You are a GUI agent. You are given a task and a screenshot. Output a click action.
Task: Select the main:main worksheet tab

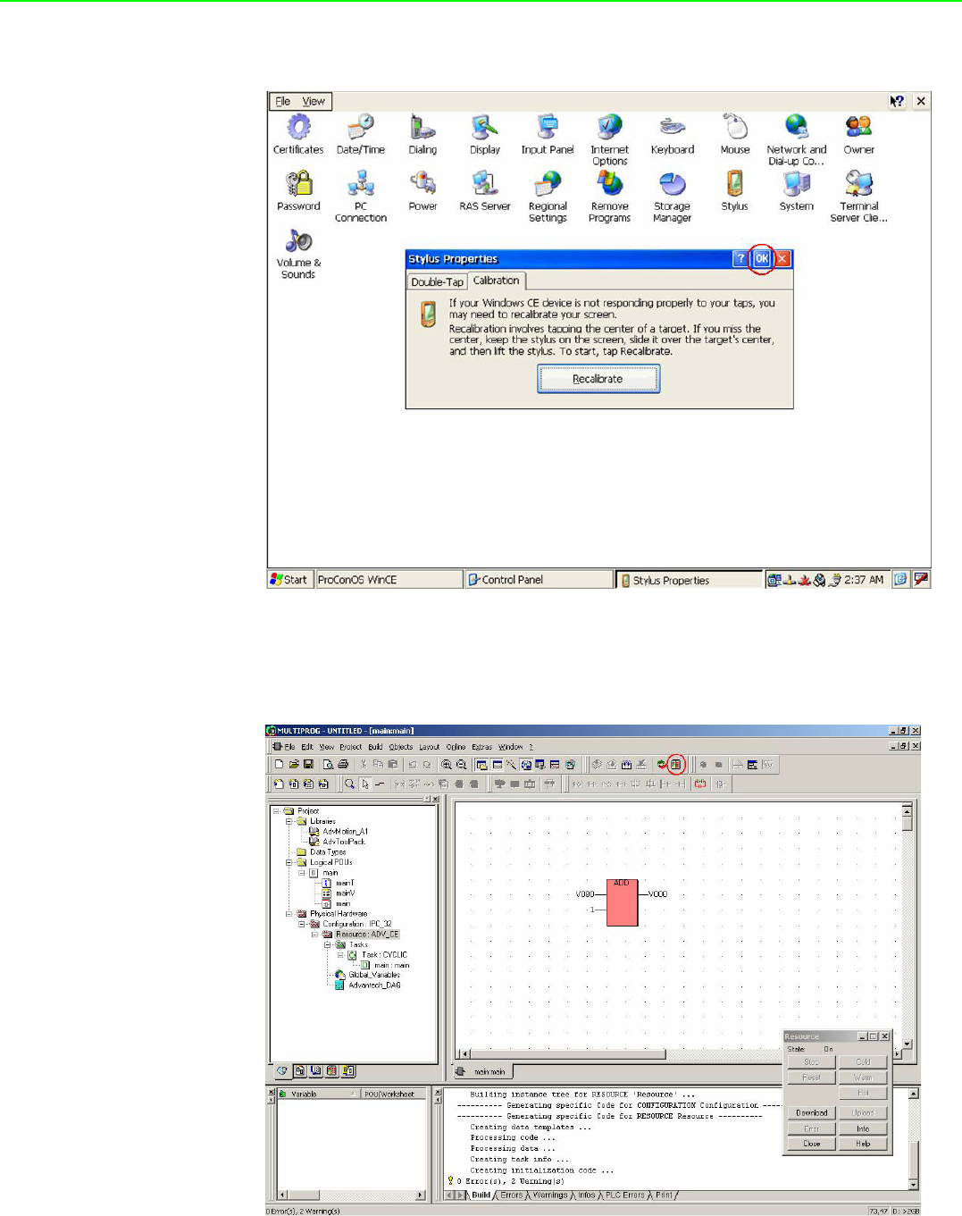pos(489,1072)
